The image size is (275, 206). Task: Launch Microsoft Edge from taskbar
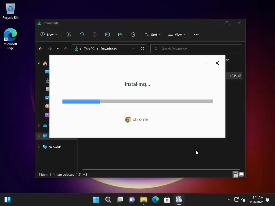(155, 200)
